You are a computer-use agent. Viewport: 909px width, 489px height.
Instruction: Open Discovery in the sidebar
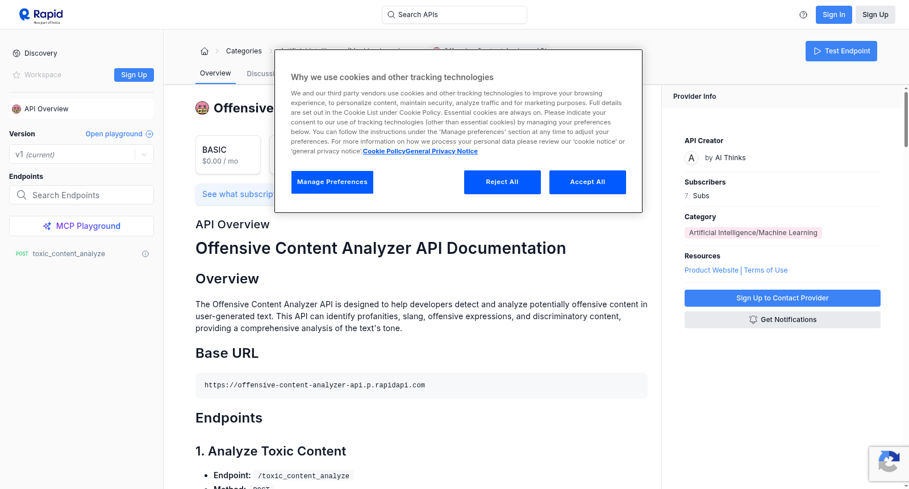click(41, 53)
